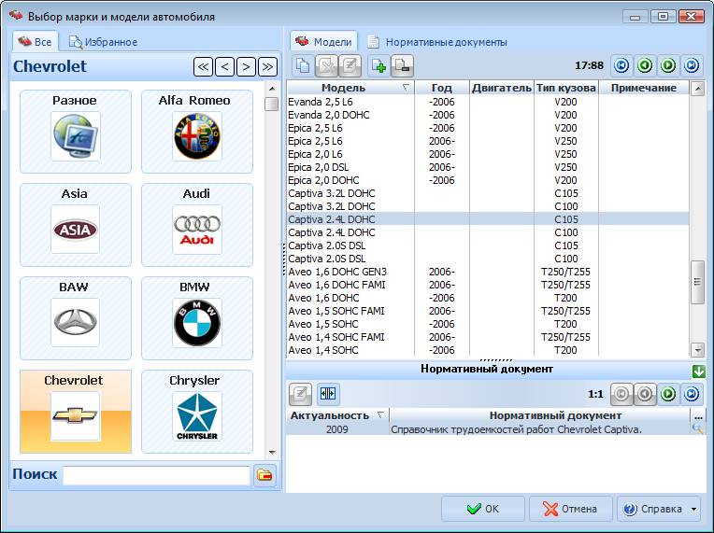Click the copy model icon in the models toolbar

coord(303,65)
